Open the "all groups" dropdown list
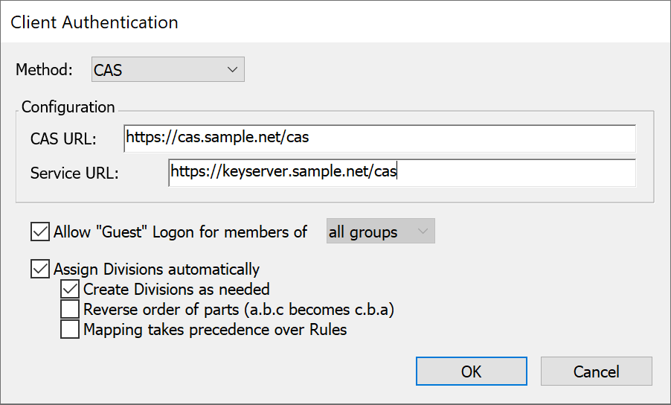The image size is (671, 405). click(x=380, y=232)
